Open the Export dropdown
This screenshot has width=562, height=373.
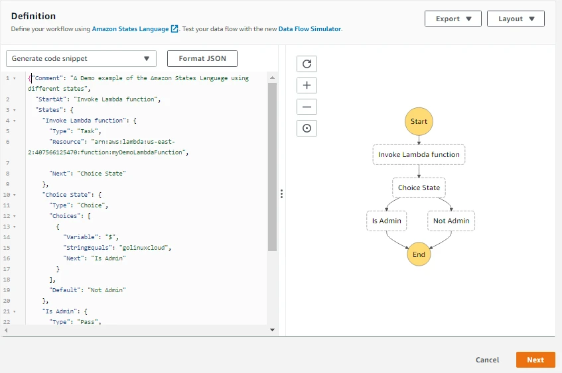point(453,19)
